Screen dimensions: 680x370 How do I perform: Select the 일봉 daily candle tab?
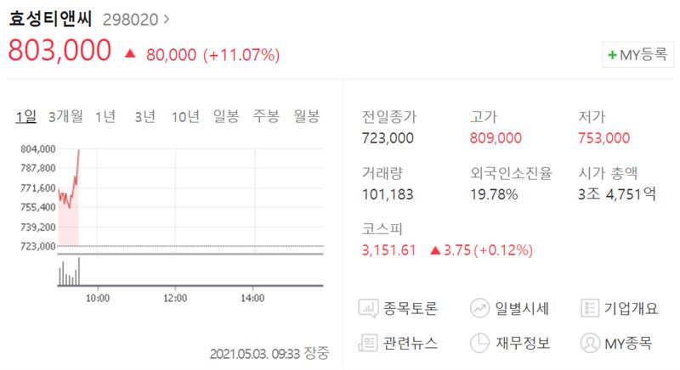pyautogui.click(x=226, y=117)
